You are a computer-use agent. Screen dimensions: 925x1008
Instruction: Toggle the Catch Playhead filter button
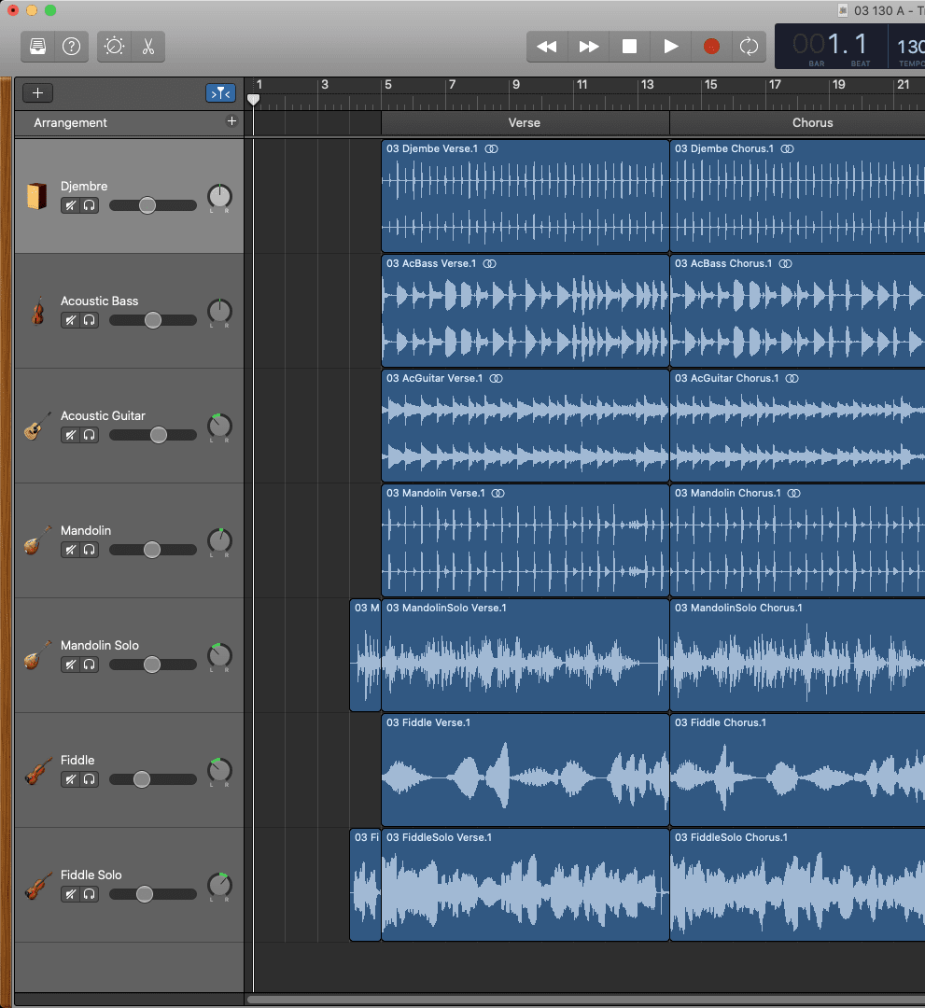pos(220,92)
